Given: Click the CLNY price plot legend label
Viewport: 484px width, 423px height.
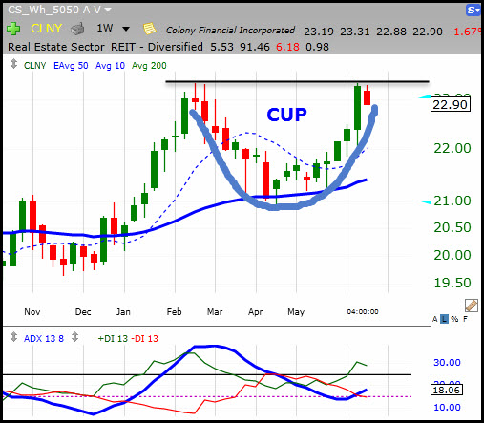Looking at the screenshot, I should point(35,66).
